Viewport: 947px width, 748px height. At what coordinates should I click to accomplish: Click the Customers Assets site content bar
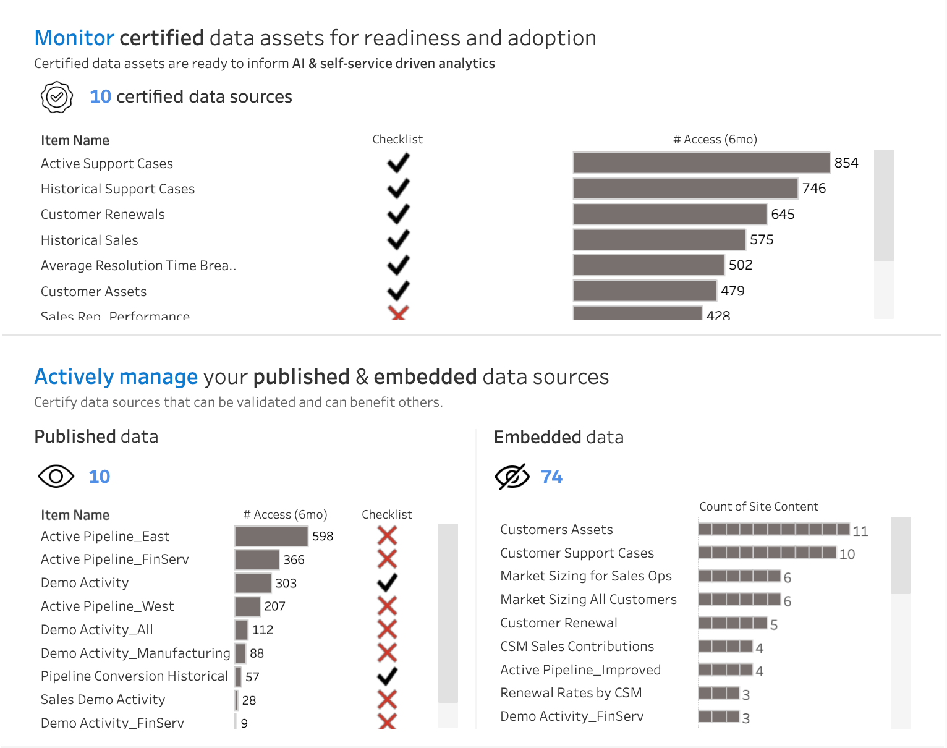774,529
